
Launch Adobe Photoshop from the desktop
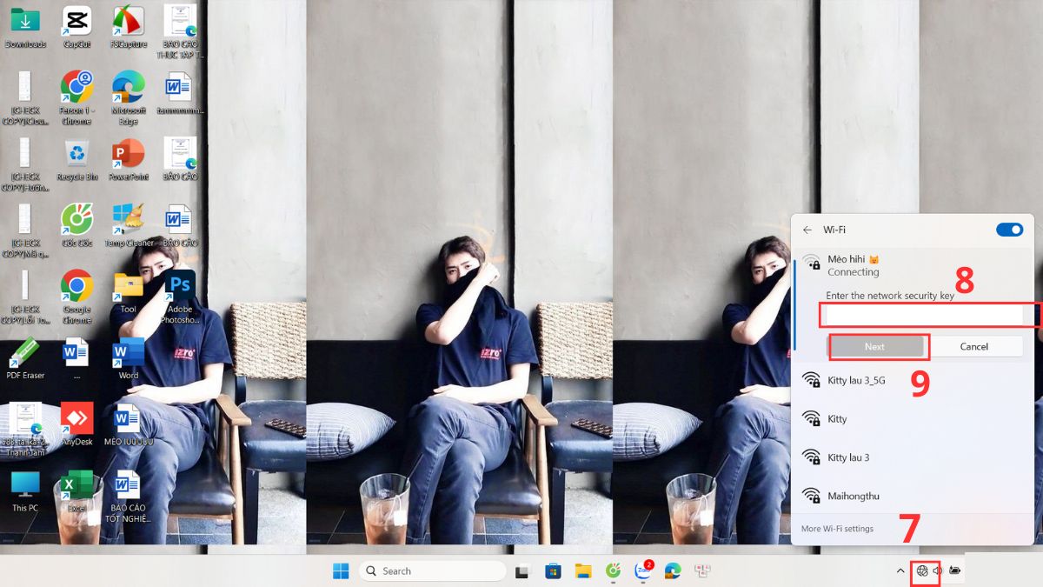pyautogui.click(x=180, y=296)
